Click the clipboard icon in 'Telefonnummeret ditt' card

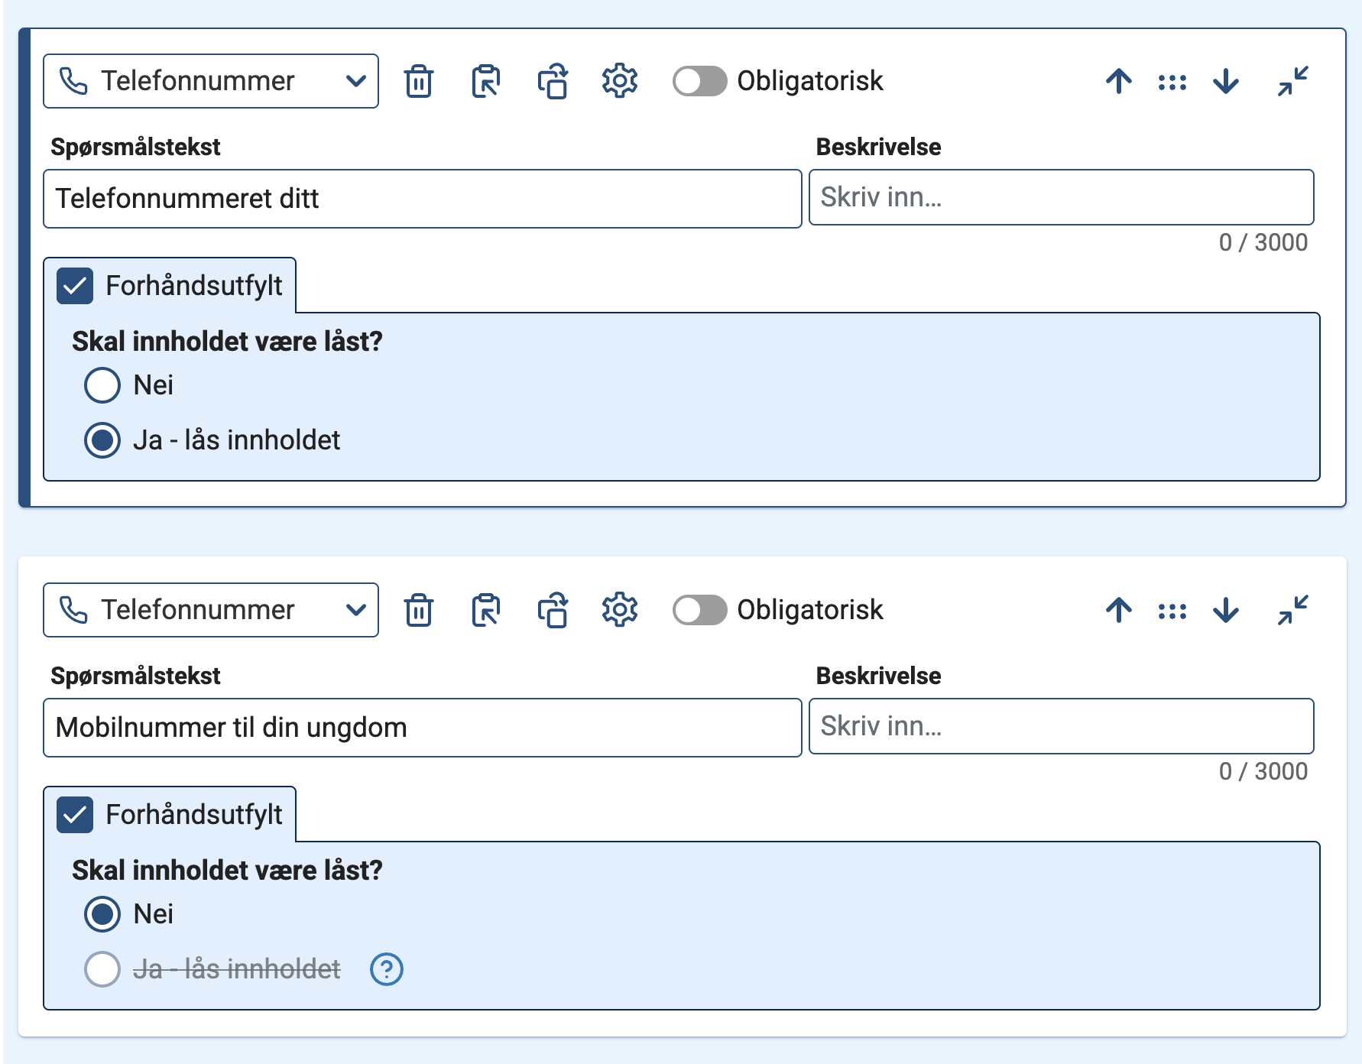click(486, 81)
